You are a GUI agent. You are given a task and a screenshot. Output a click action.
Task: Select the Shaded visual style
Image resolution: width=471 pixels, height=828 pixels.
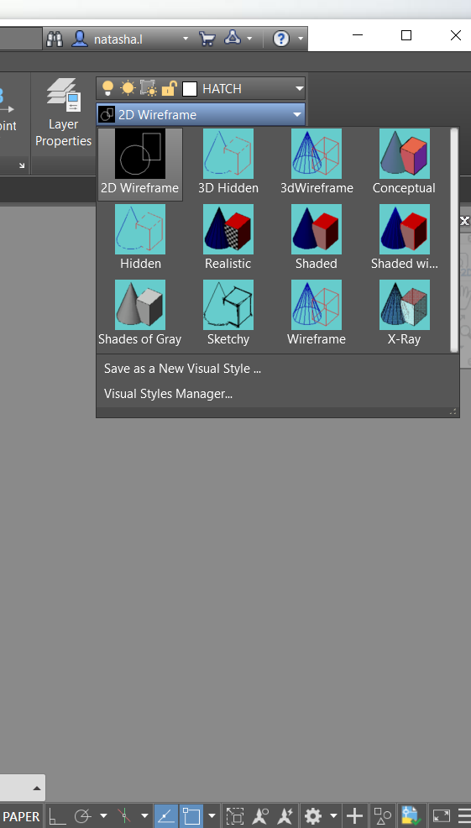317,238
